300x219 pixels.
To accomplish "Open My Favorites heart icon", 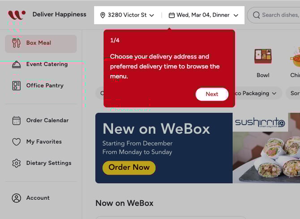I will point(17,142).
